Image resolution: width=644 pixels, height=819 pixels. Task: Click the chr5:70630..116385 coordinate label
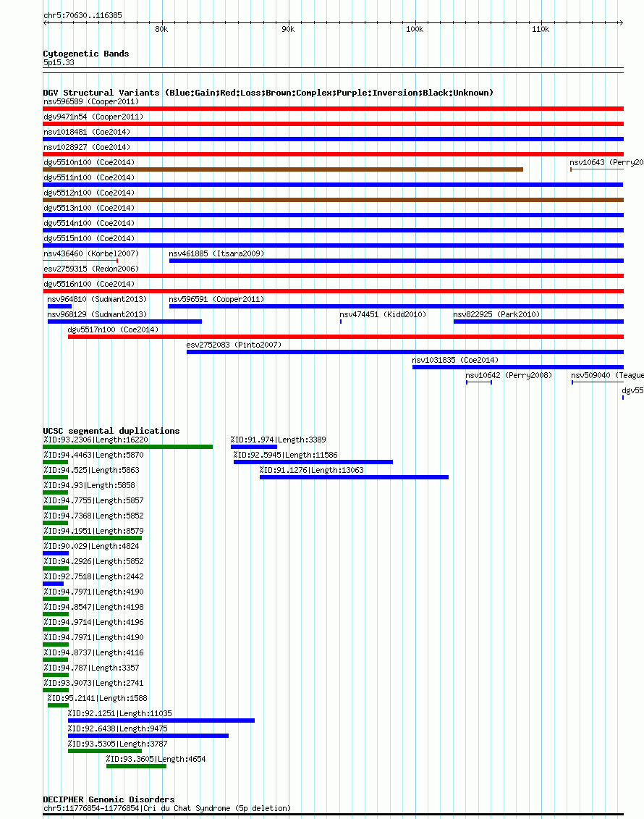point(82,15)
